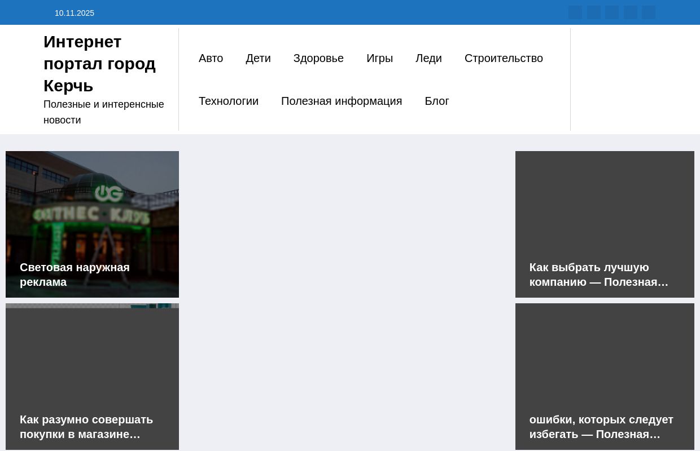Open the Технологии section
The image size is (700, 451).
click(x=229, y=101)
